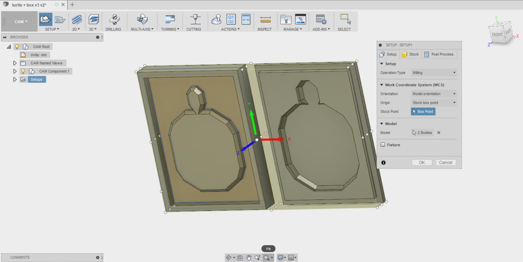Open Display Settings monitor icon
The width and height of the screenshot is (523, 262).
280,258
